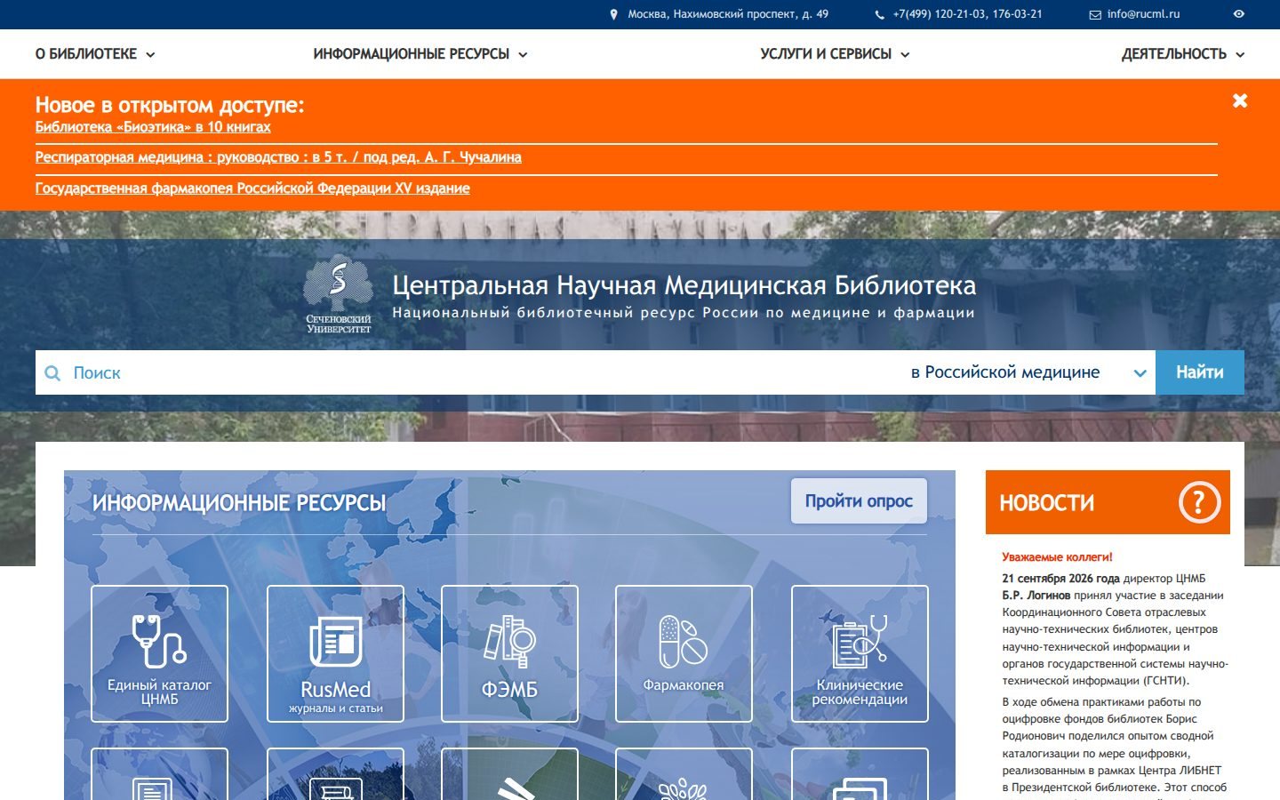Click the phone number +7(499) 120-21-03
This screenshot has width=1280, height=800.
968,14
